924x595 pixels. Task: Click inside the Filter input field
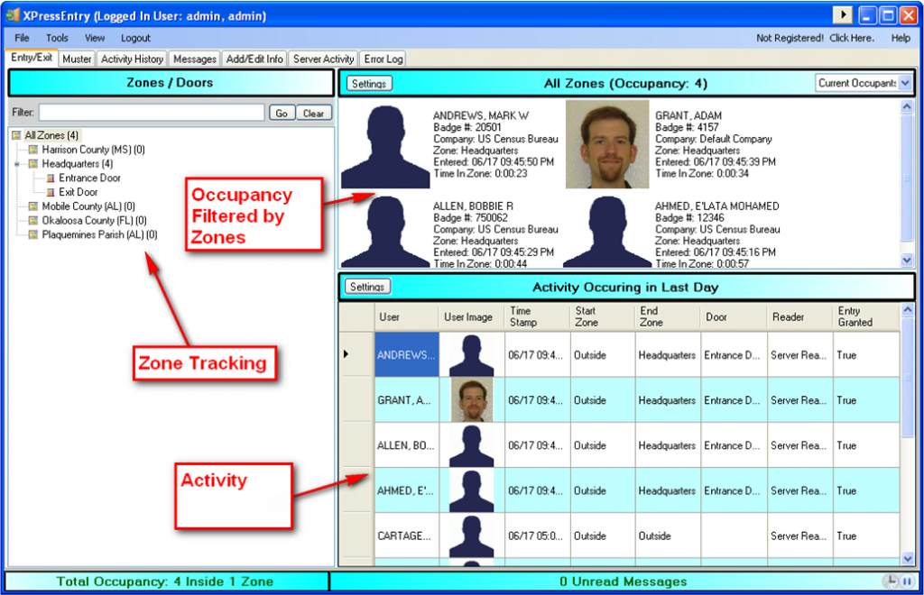pyautogui.click(x=149, y=112)
